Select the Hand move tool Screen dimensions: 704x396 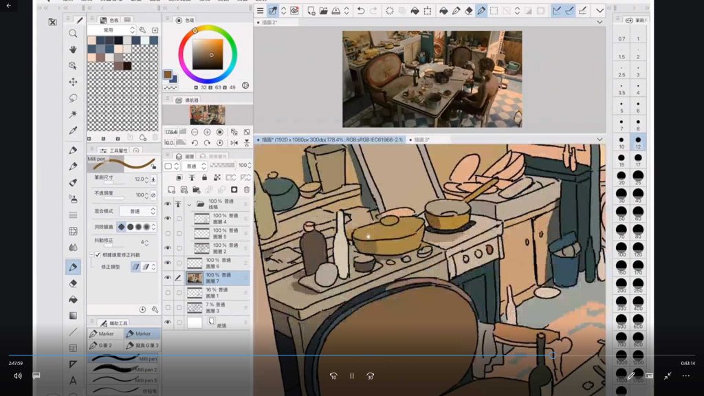73,49
